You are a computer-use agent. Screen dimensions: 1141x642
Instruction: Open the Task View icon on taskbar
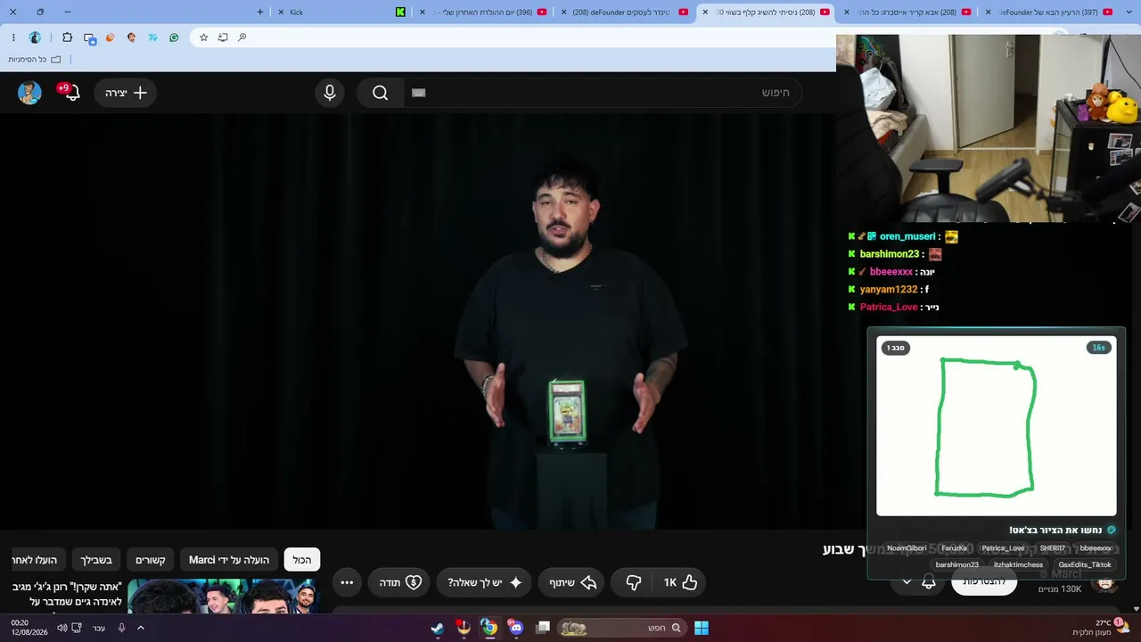point(543,628)
